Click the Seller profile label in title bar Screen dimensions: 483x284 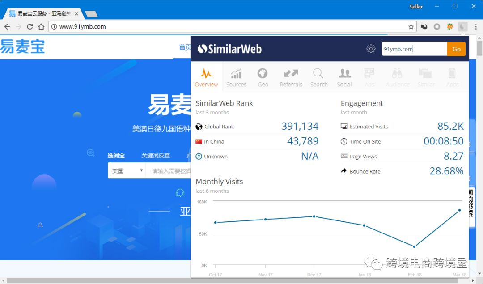416,7
